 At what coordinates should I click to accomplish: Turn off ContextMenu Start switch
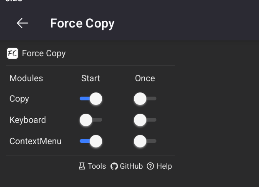(x=91, y=141)
